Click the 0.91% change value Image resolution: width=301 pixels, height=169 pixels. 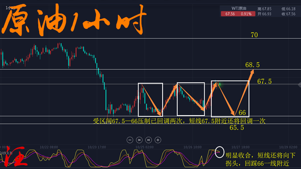click(x=246, y=14)
